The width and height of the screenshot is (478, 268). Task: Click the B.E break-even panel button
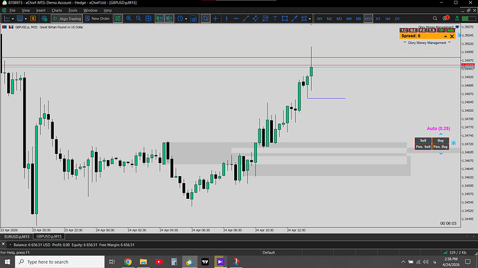(413, 30)
